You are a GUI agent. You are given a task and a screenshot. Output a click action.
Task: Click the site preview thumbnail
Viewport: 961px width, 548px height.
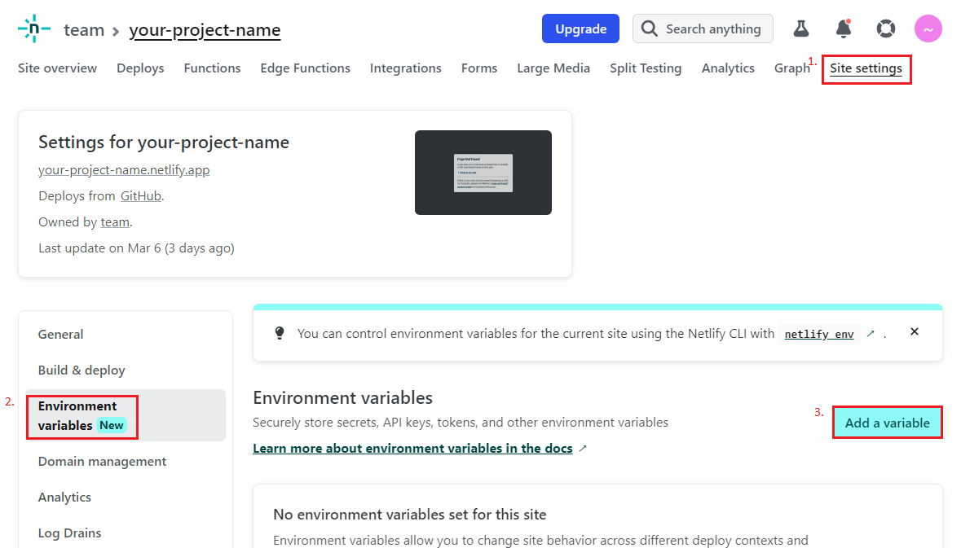[483, 173]
